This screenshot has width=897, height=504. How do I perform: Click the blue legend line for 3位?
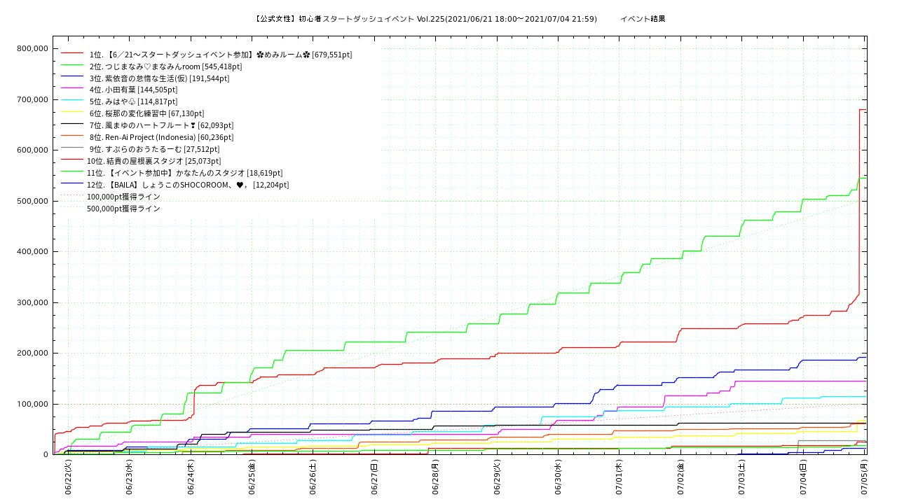click(72, 78)
